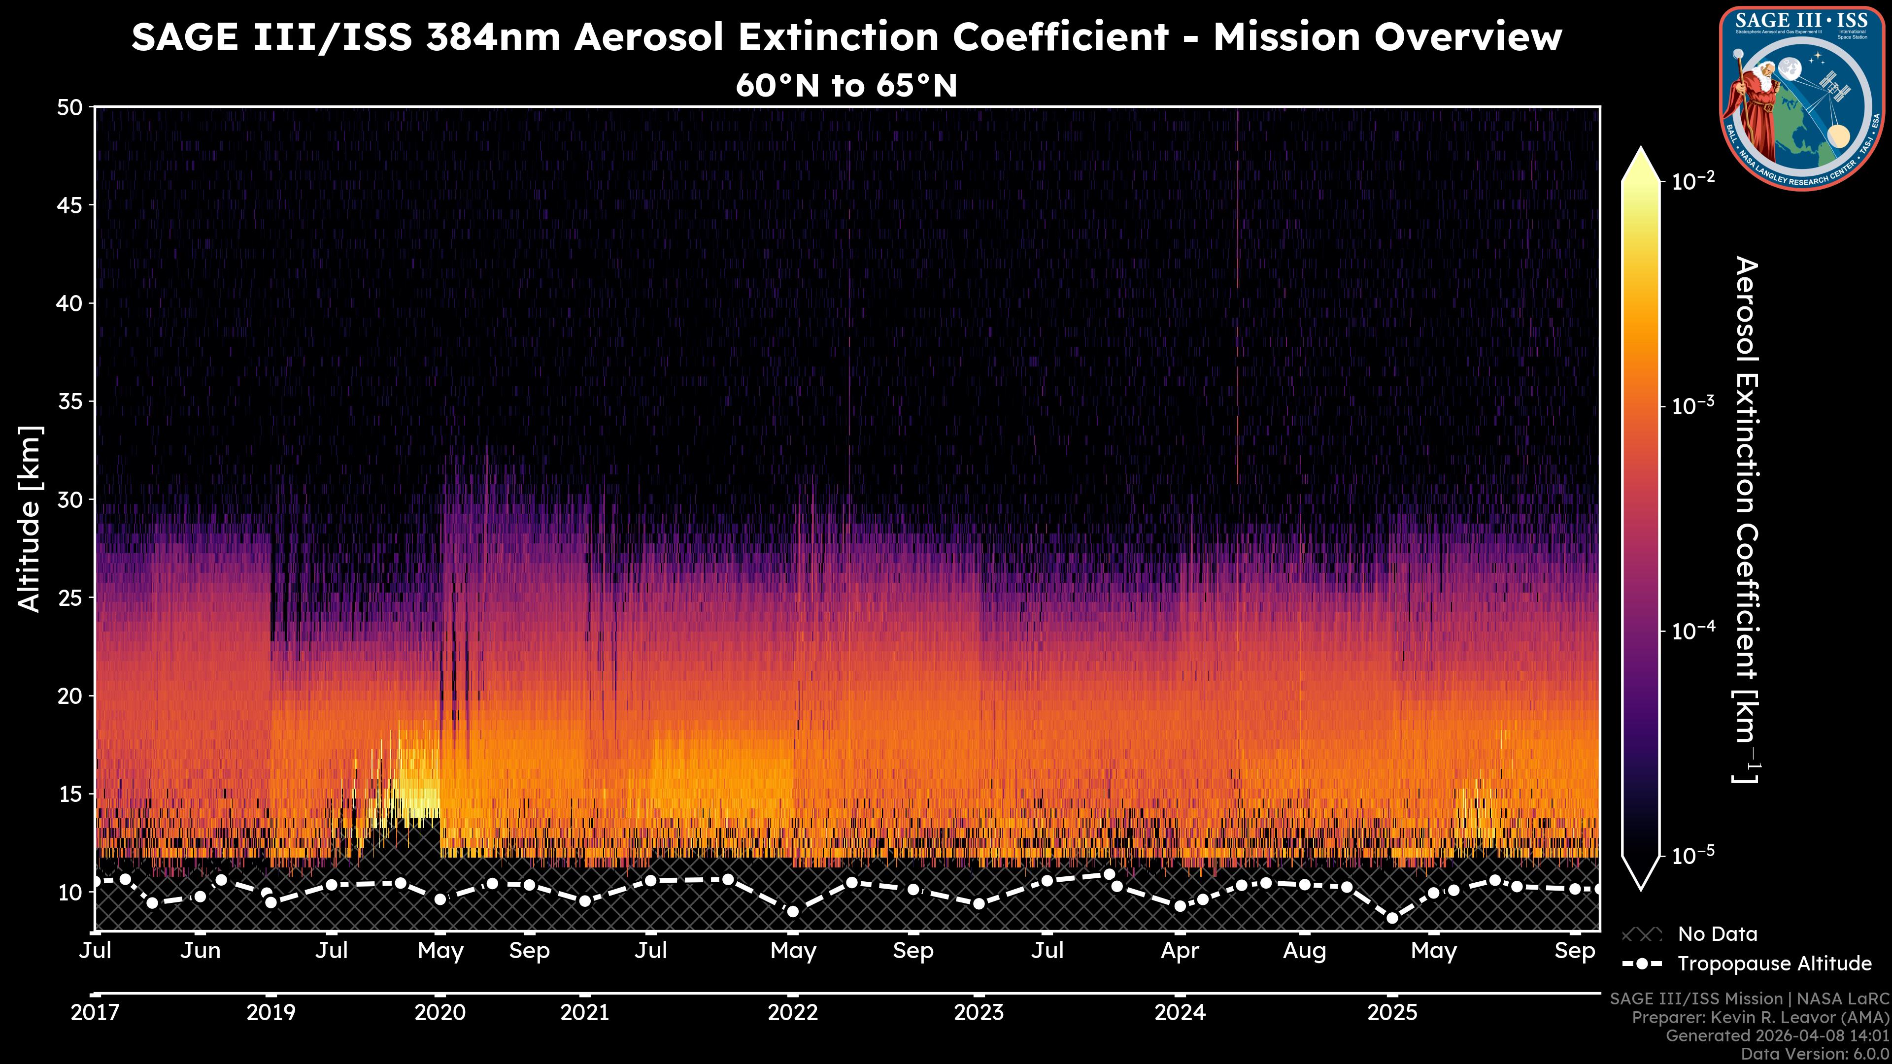Click the 10⁻⁴ colorbar tick label
The width and height of the screenshot is (1892, 1064).
[1694, 630]
